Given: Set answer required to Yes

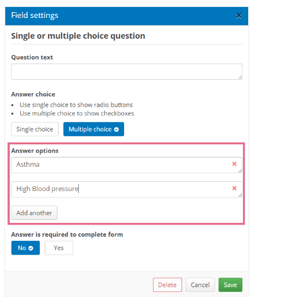Looking at the screenshot, I should tap(59, 248).
